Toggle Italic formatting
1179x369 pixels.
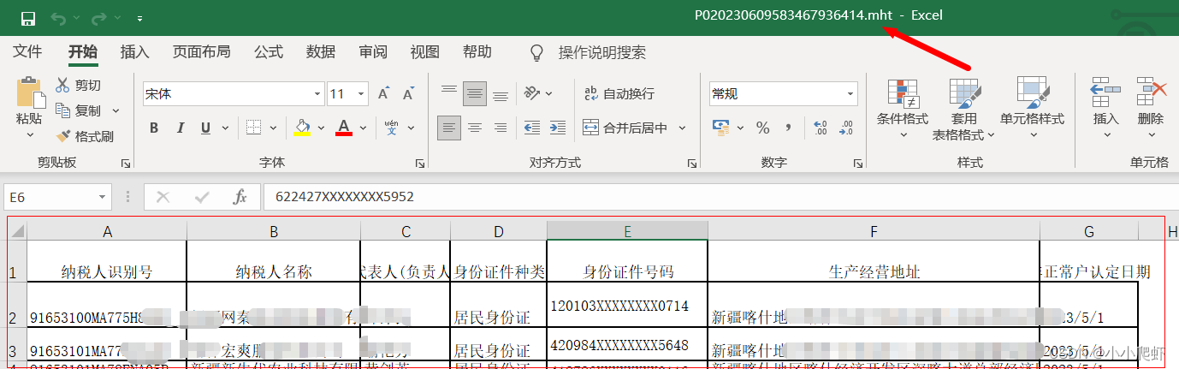[180, 128]
